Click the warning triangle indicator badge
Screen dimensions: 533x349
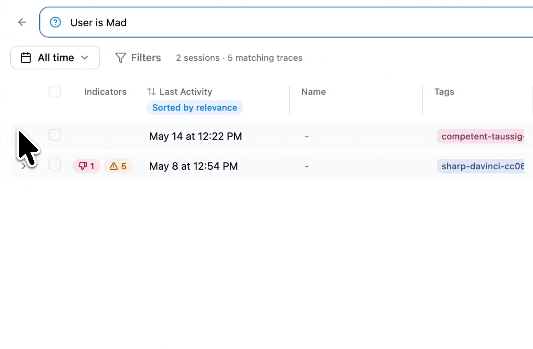pyautogui.click(x=118, y=166)
